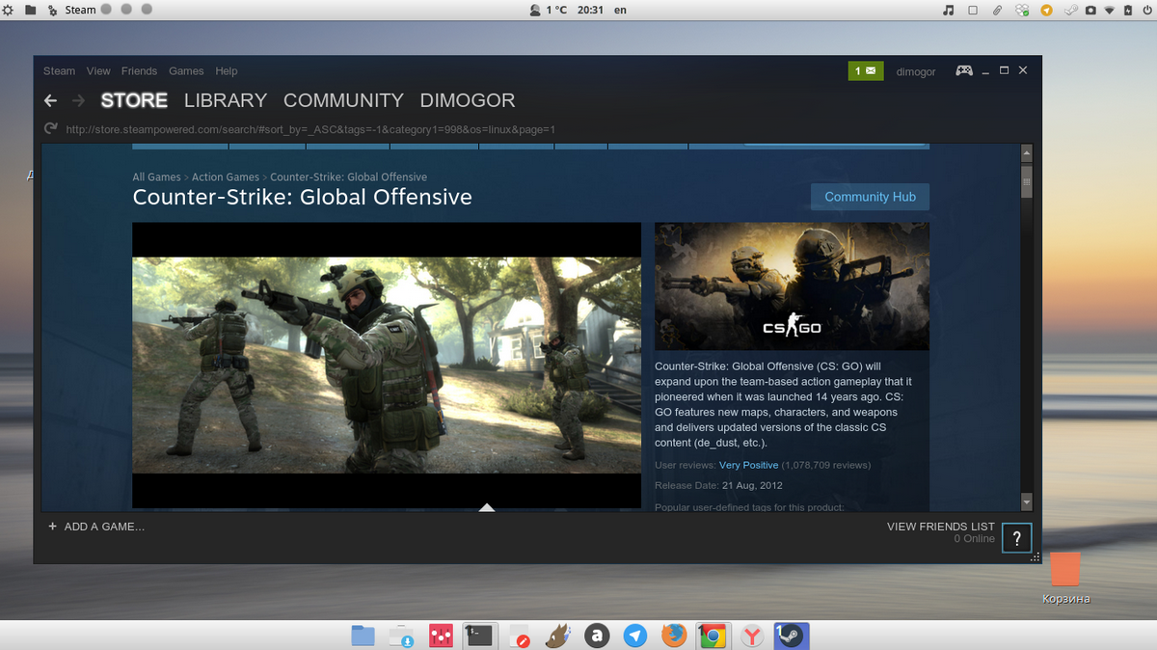Open Files folder in the dock
The height and width of the screenshot is (650, 1157).
point(363,636)
